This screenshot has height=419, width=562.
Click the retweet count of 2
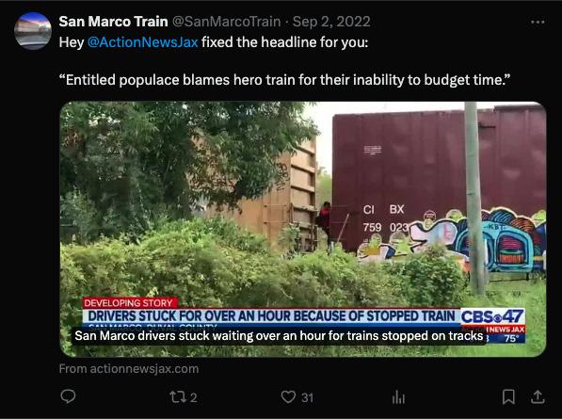(x=193, y=397)
